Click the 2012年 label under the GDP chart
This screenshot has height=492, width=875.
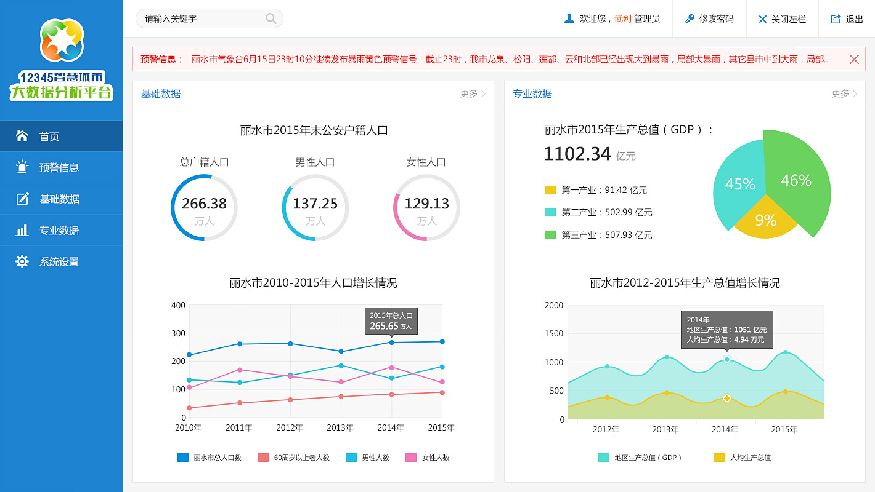(606, 429)
